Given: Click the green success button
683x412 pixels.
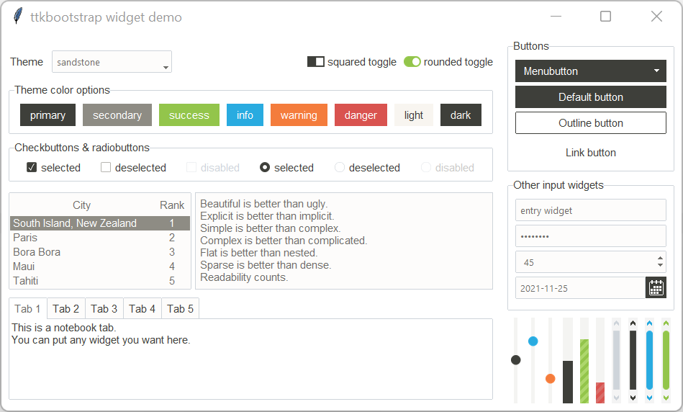Looking at the screenshot, I should pos(189,115).
